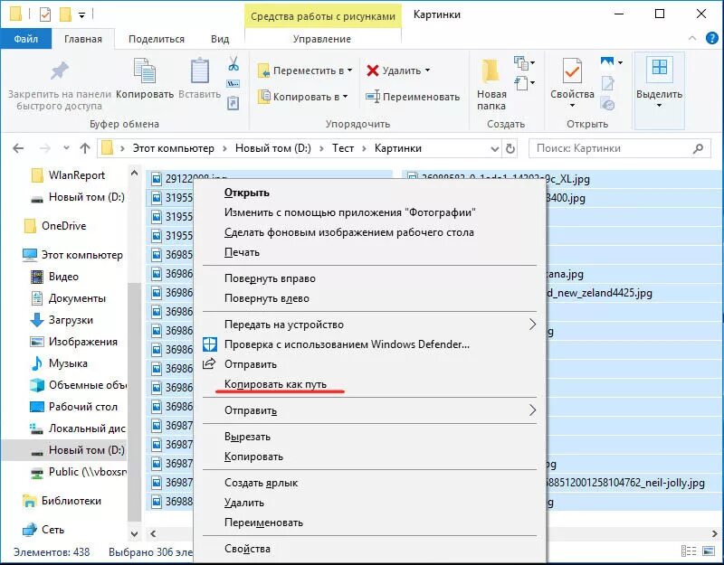Switch to details view icon in status bar
This screenshot has height=565, width=724.
point(689,551)
